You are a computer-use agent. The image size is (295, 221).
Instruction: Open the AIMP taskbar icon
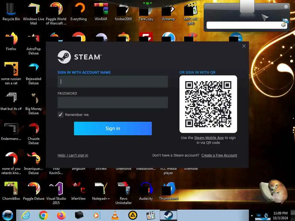tap(133, 215)
